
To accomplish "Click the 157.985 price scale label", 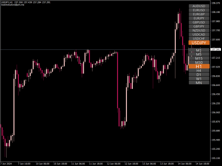I will 215,21.
